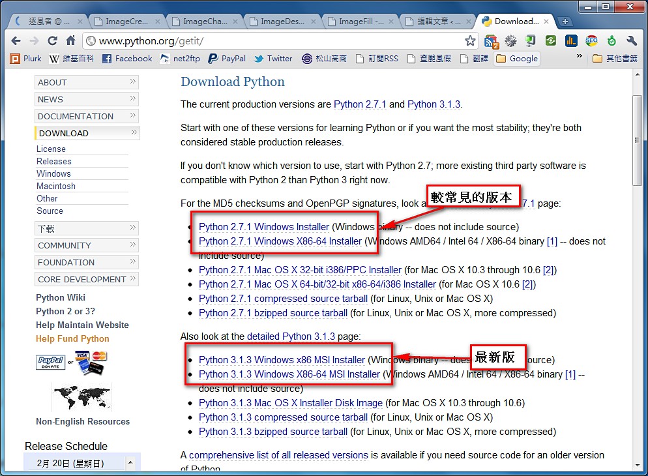Open the RSS feed extension icon
Screen dimensions: 648x476
click(x=492, y=41)
